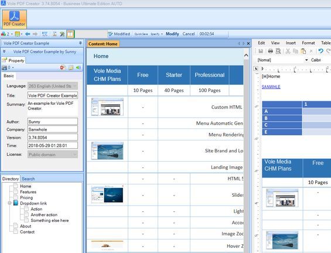
Task: Click the Site Brand row thumbnail image
Action: pyautogui.click(x=107, y=151)
